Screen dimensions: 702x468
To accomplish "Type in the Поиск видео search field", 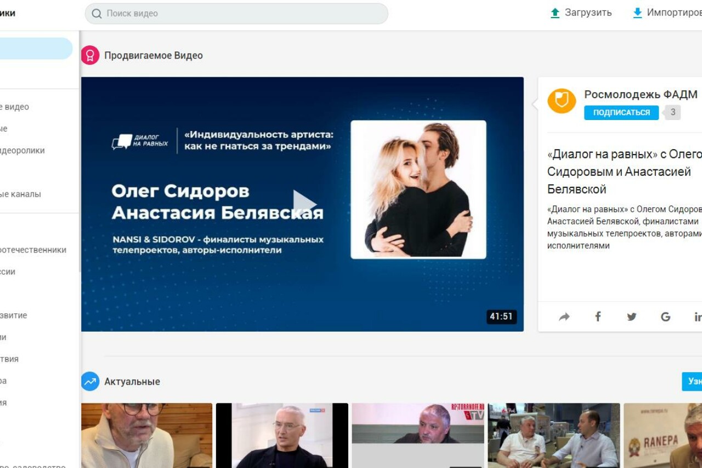I will [241, 14].
